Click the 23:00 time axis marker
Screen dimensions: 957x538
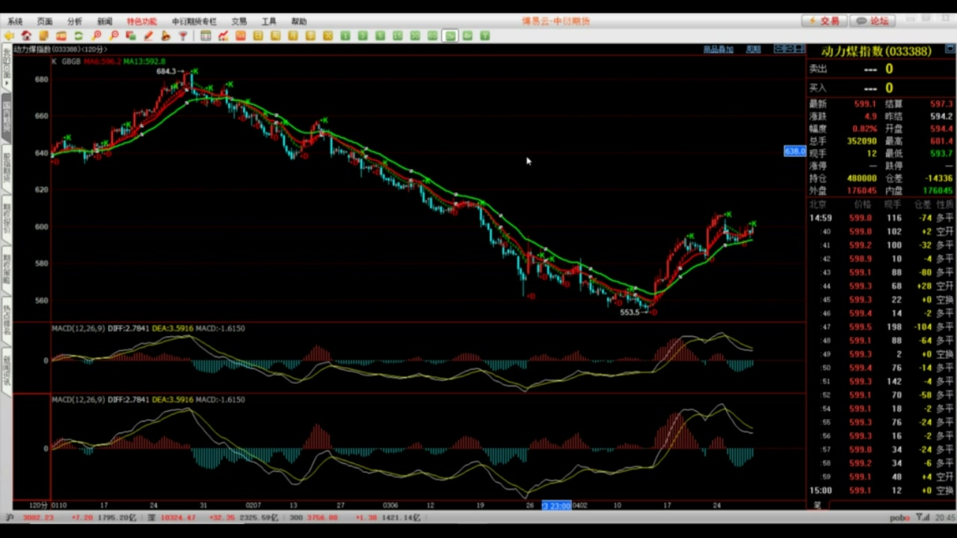click(556, 506)
